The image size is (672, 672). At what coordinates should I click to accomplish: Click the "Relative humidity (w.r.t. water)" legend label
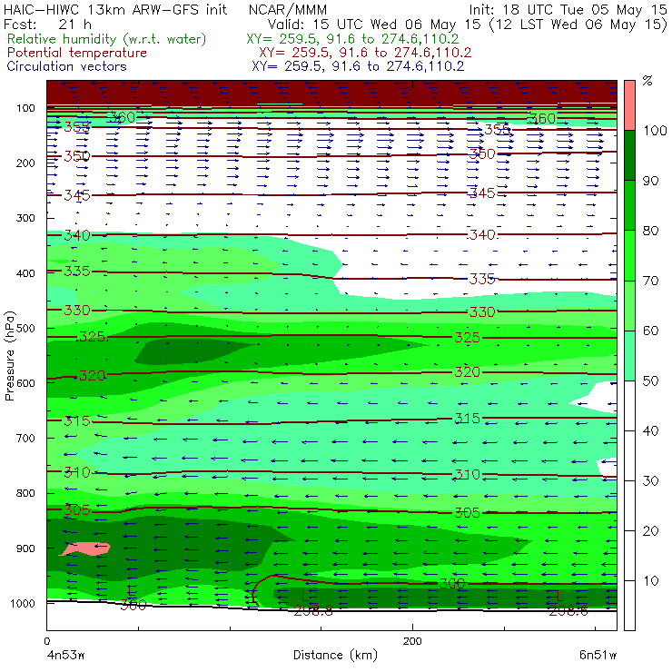click(x=106, y=39)
